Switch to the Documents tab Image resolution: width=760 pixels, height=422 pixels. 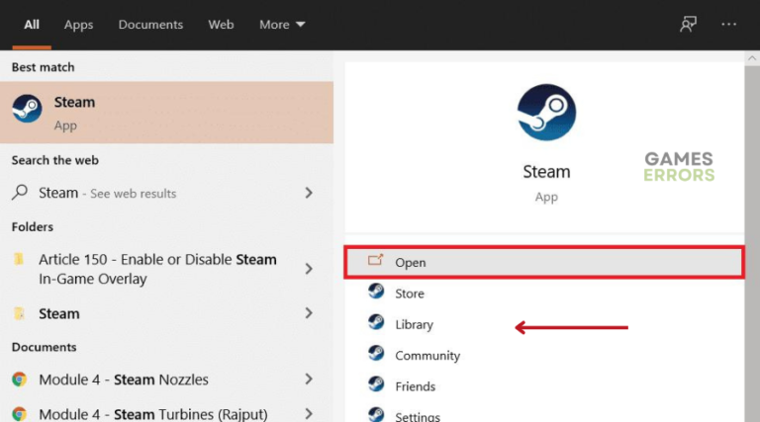coord(150,25)
